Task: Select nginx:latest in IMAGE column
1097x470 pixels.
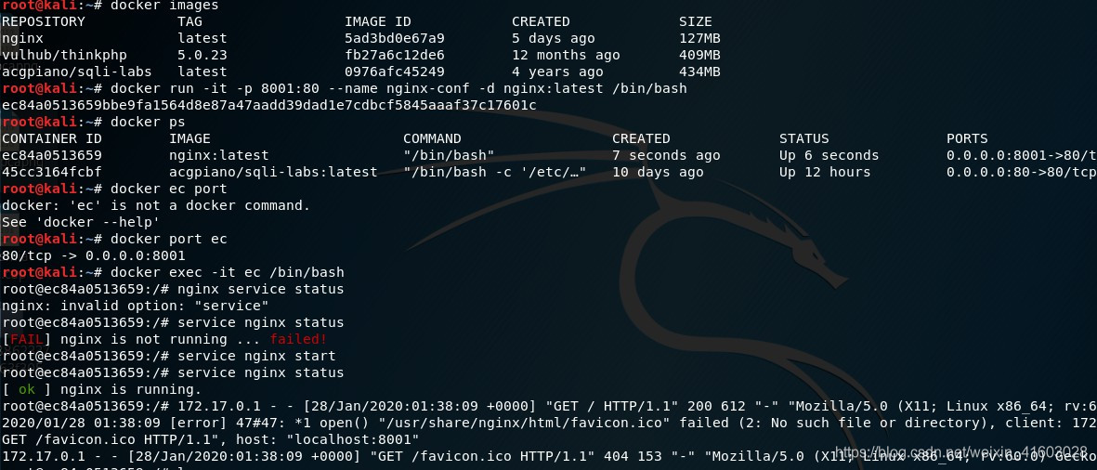Action: [x=219, y=156]
